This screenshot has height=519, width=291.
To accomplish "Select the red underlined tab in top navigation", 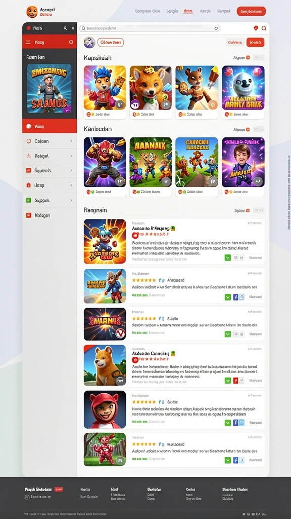I will (x=188, y=11).
